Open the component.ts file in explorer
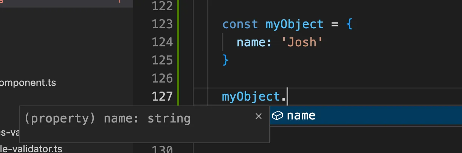The image size is (462, 153). 28,83
